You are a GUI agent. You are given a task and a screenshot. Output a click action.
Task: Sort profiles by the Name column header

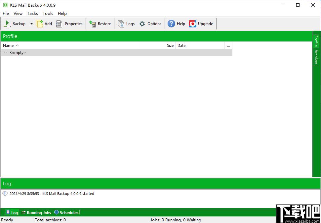[69, 45]
